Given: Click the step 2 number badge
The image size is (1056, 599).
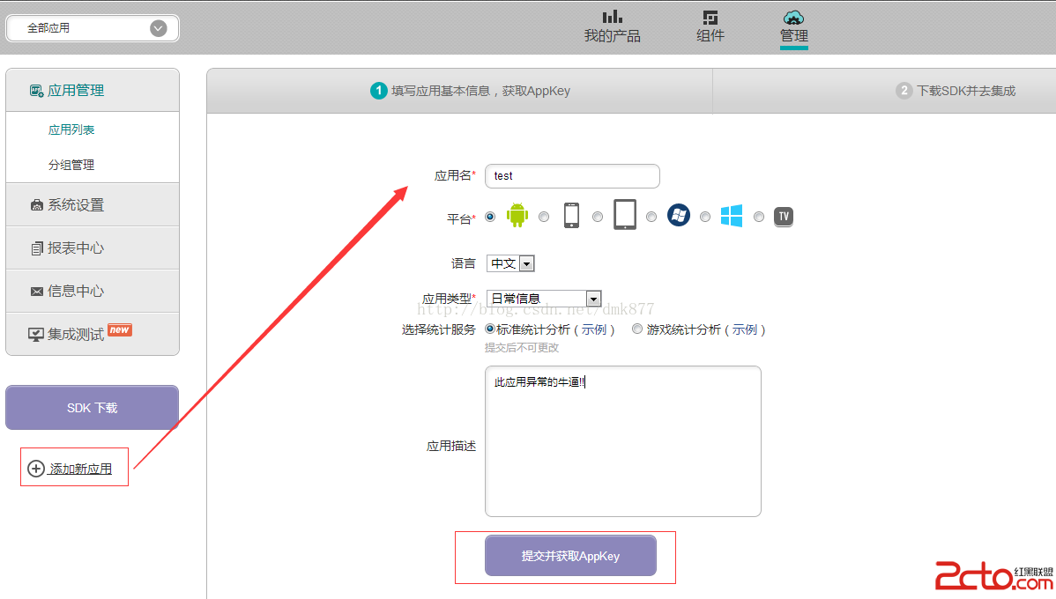Looking at the screenshot, I should click(x=904, y=90).
